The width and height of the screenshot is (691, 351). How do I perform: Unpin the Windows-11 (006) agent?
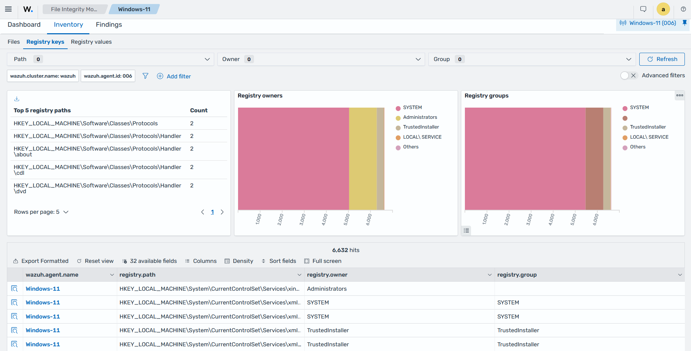[684, 23]
